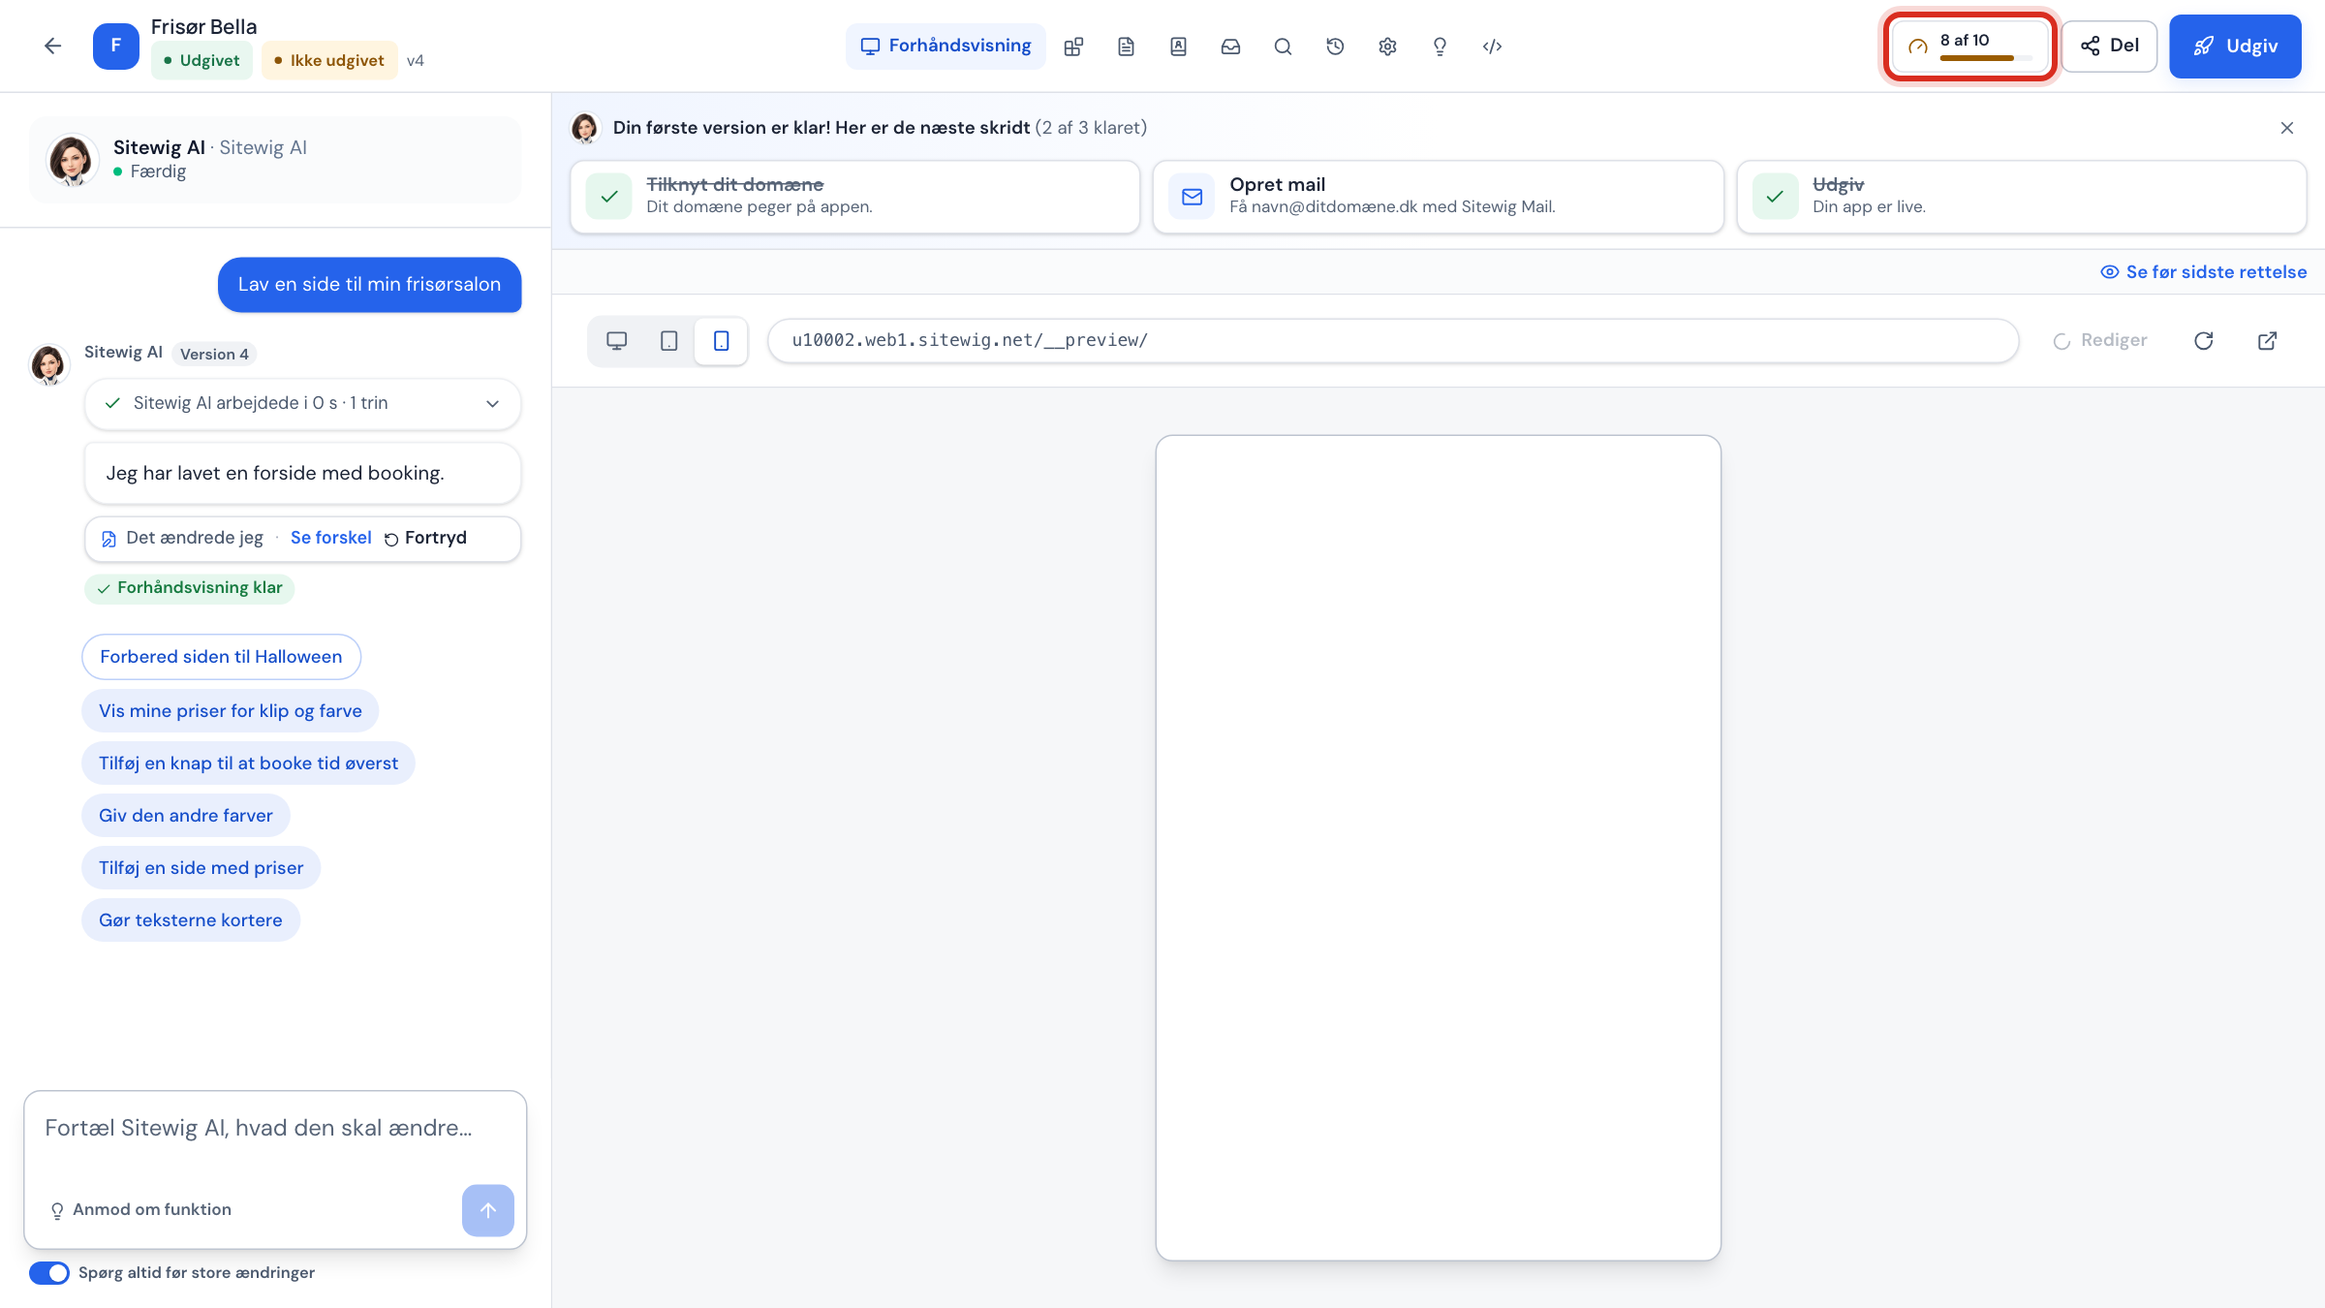Viewport: 2325px width, 1308px height.
Task: Expand "Sitewig AI arbejdede" steps chevron
Action: tap(492, 403)
